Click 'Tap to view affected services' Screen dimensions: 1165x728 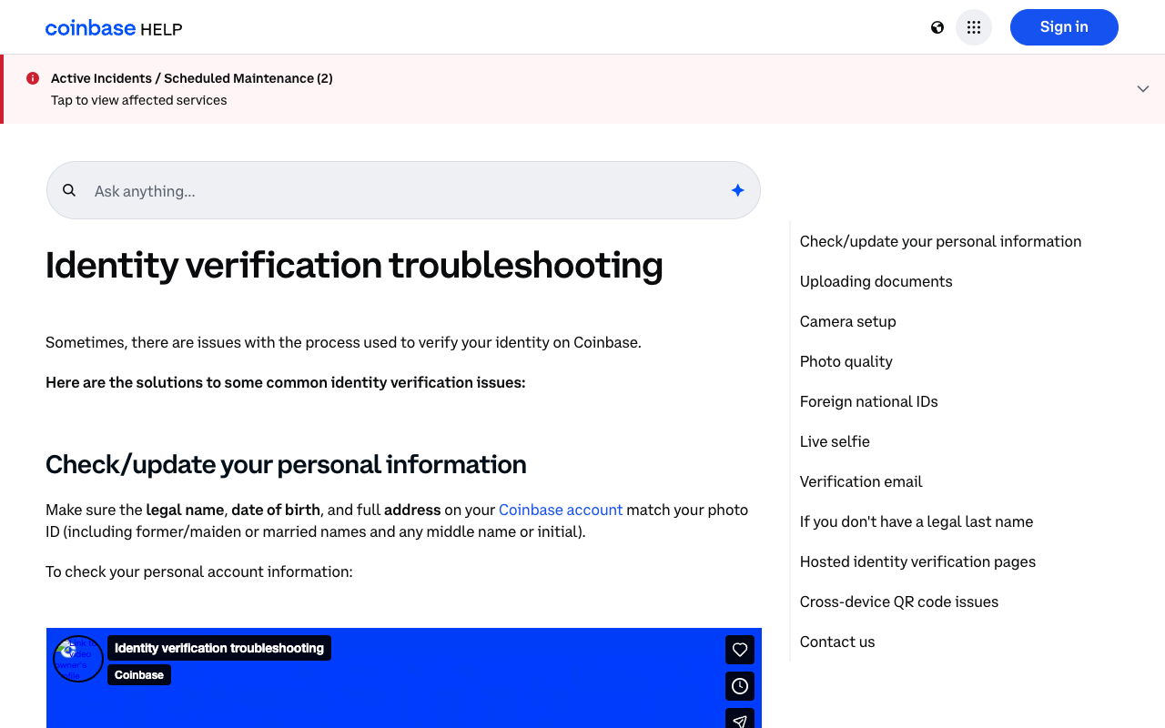click(139, 100)
